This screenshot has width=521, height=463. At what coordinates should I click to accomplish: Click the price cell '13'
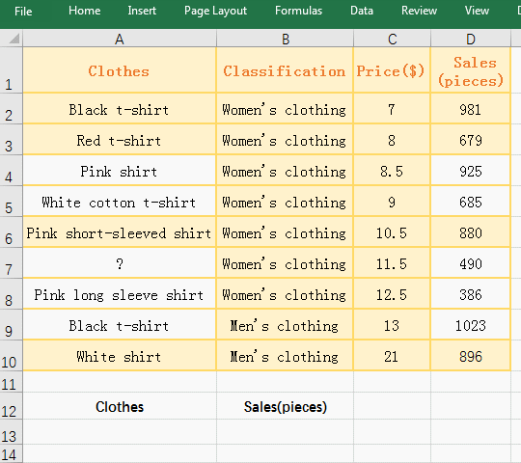point(392,325)
